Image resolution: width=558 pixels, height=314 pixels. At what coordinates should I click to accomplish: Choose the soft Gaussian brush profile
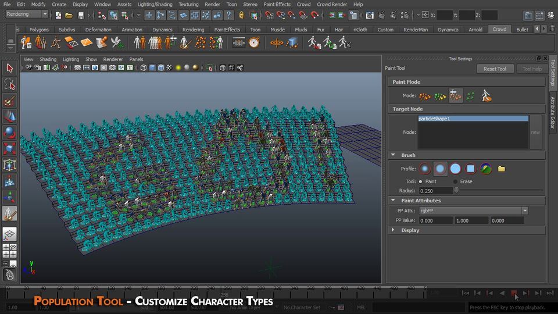coord(425,169)
